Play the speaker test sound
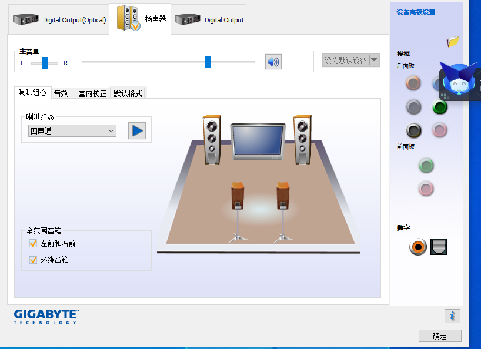Image resolution: width=481 pixels, height=349 pixels. [137, 131]
